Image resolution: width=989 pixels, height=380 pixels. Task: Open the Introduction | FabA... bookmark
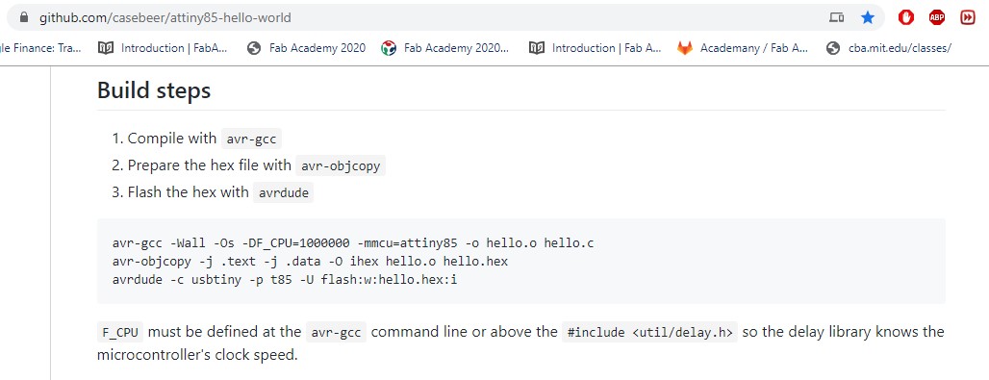[x=163, y=48]
